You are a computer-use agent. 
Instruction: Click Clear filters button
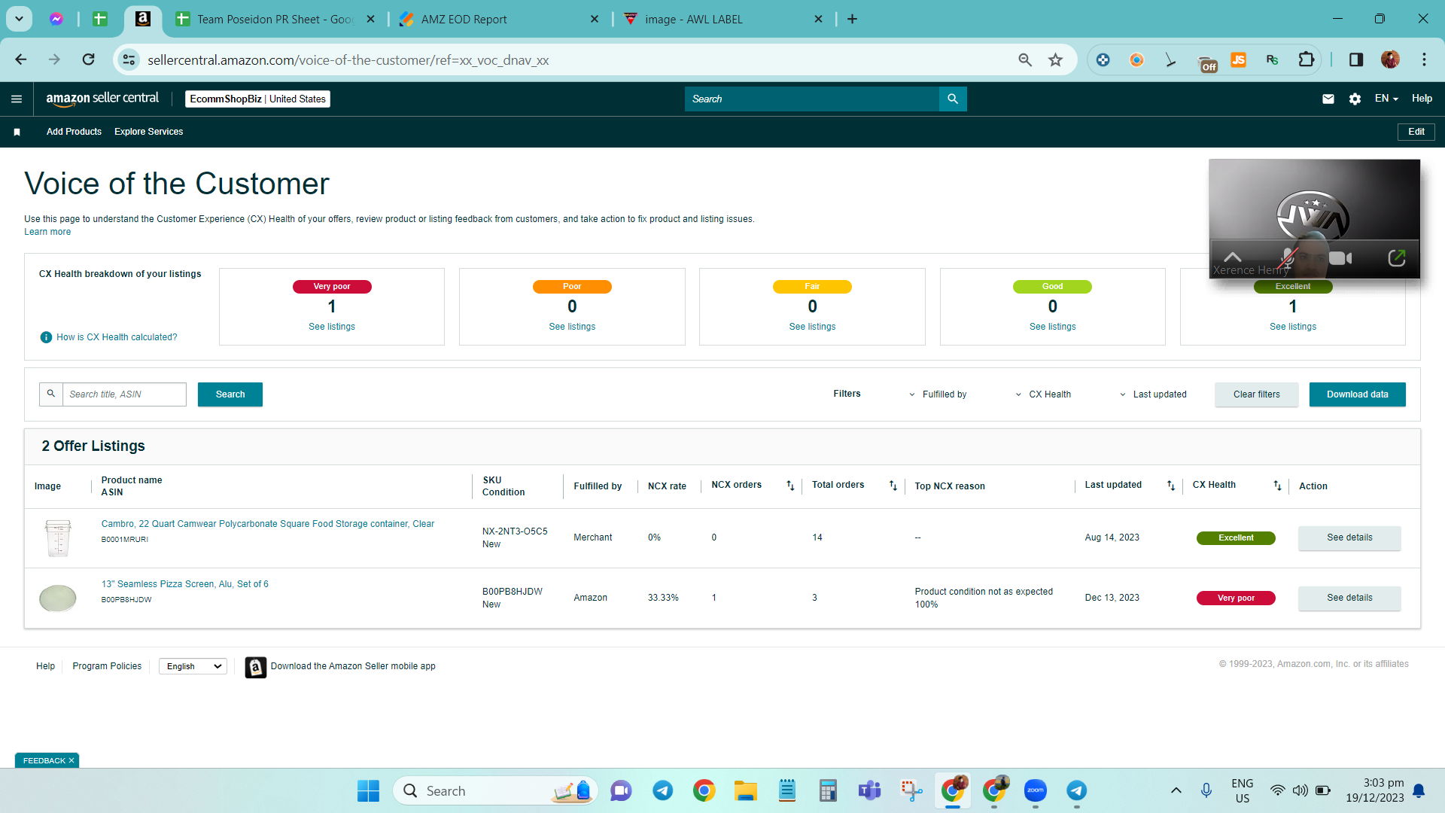click(1257, 394)
